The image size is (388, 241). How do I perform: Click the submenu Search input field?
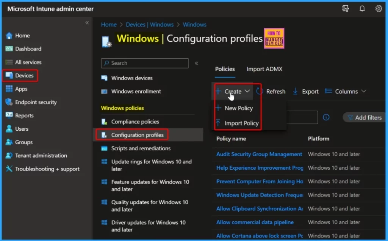pyautogui.click(x=145, y=63)
